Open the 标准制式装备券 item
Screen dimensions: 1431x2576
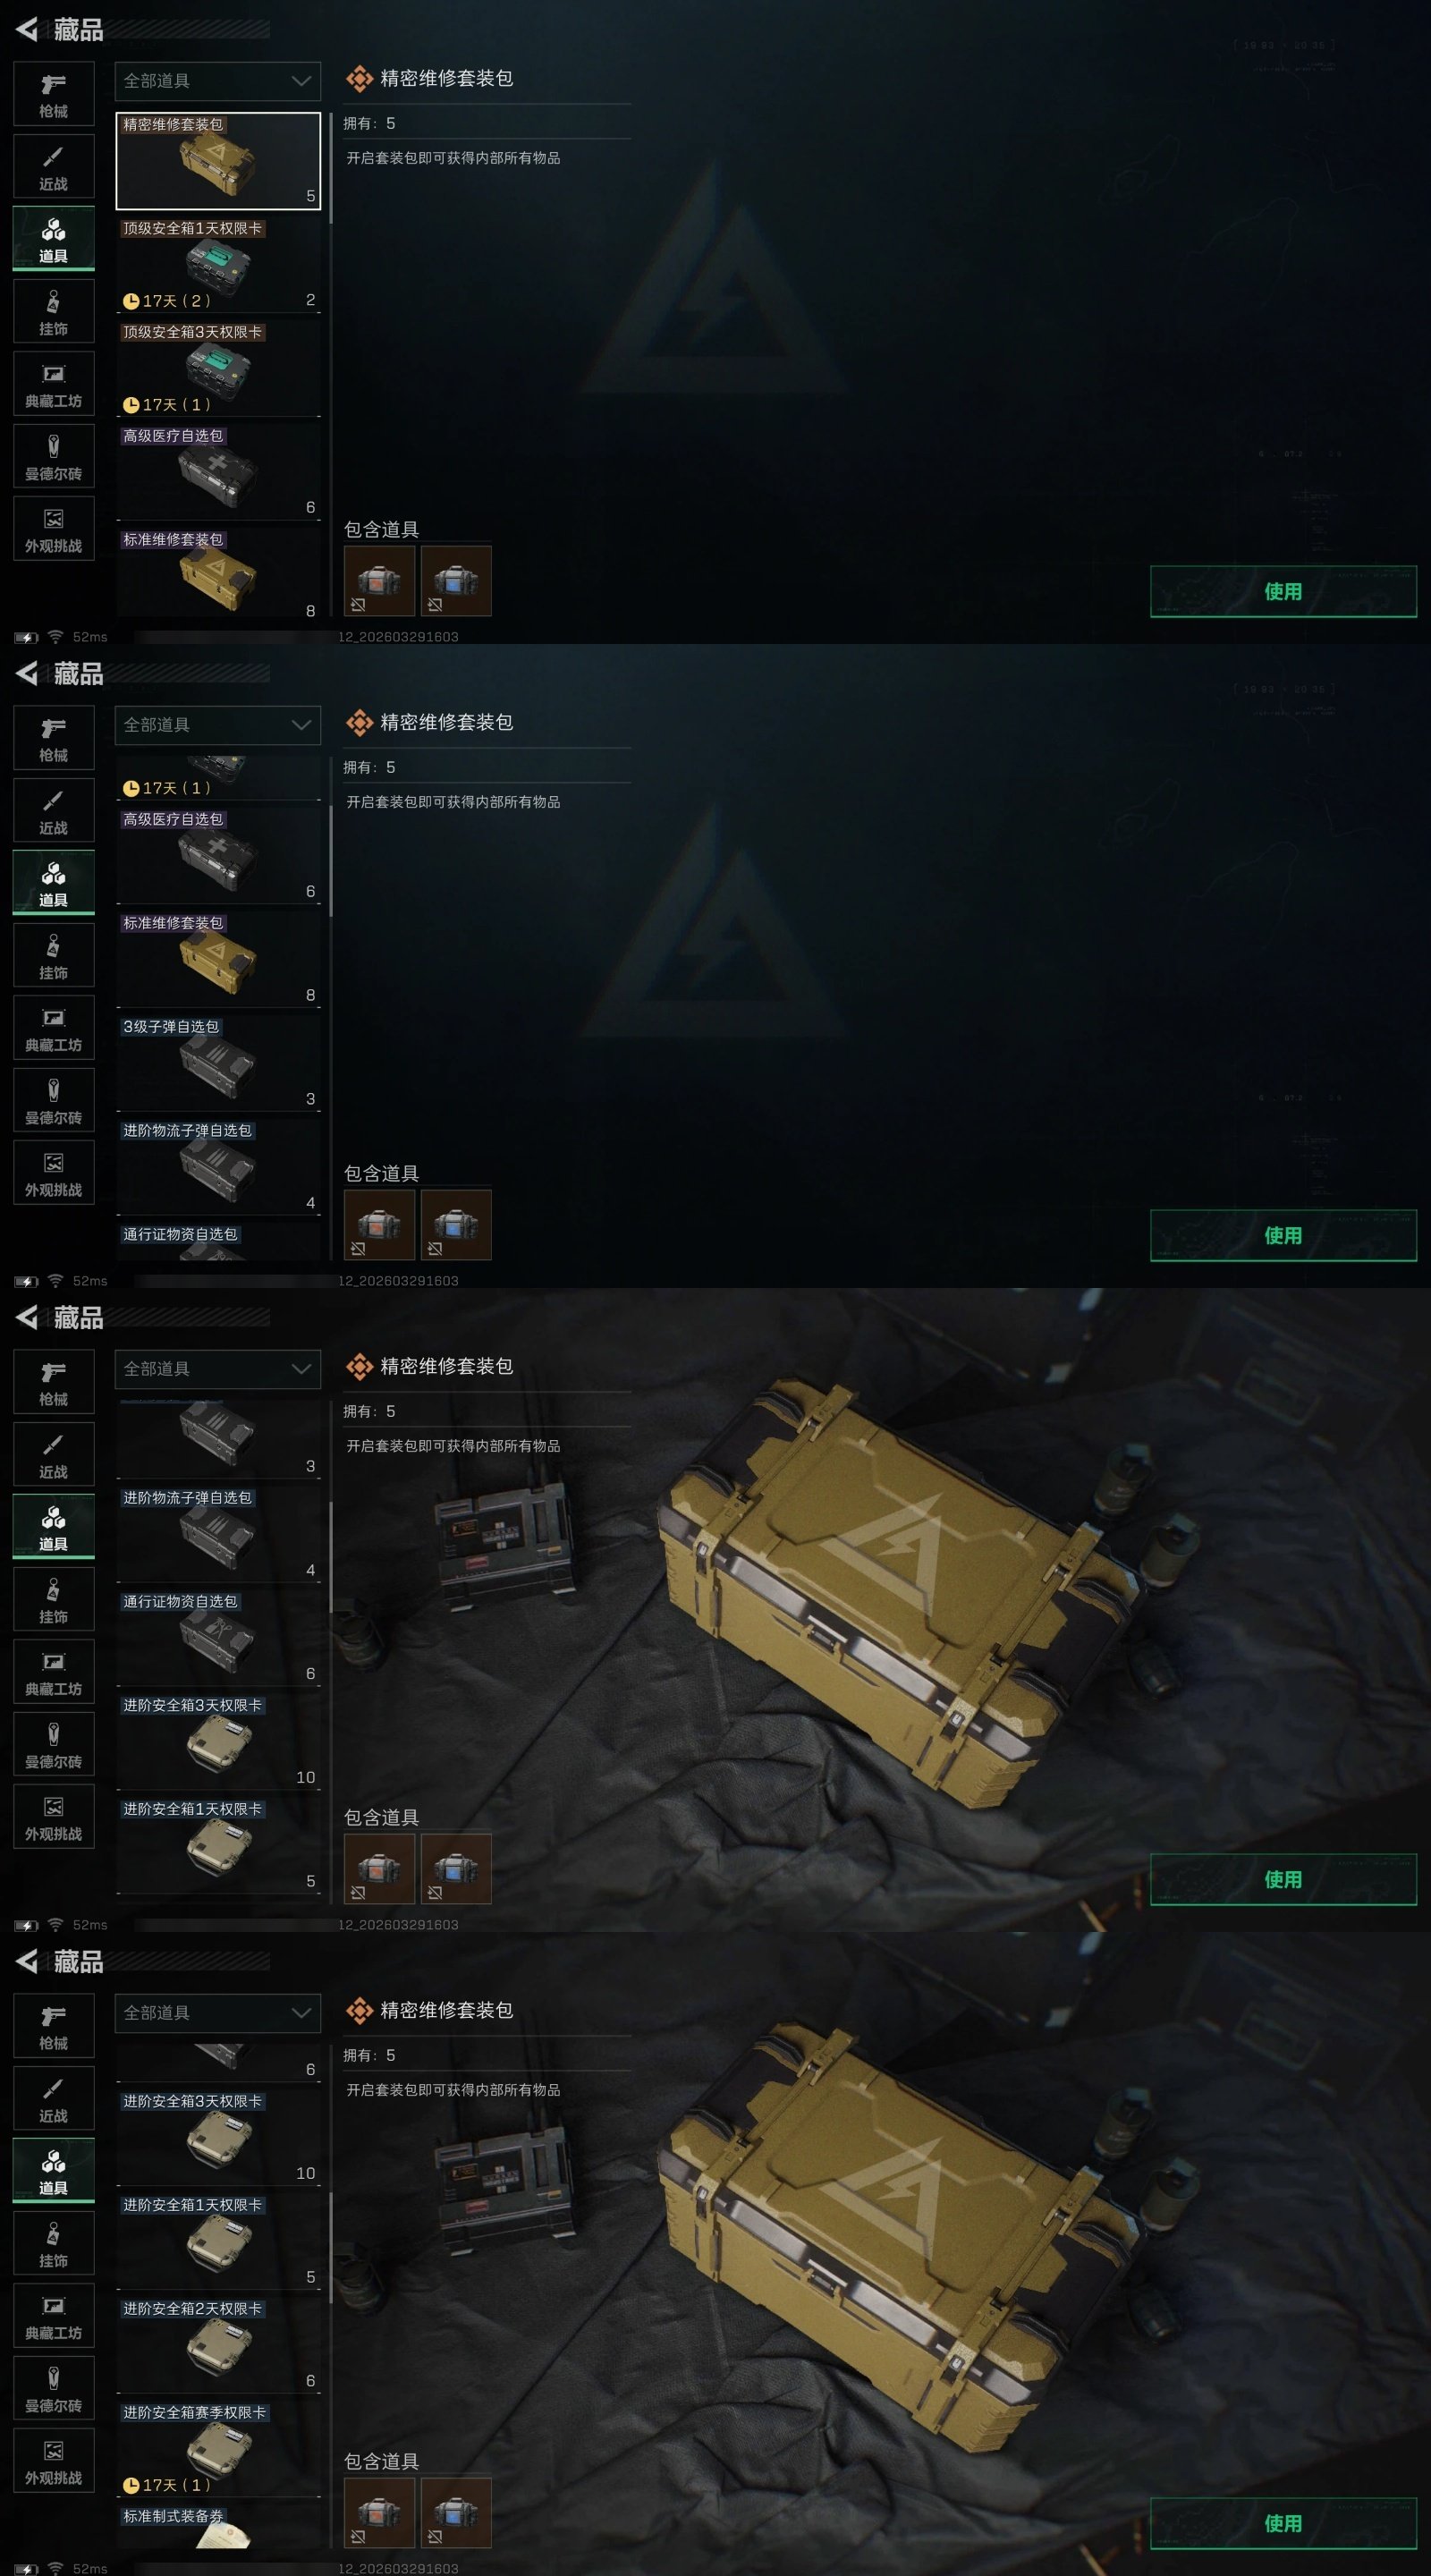pos(218,2526)
